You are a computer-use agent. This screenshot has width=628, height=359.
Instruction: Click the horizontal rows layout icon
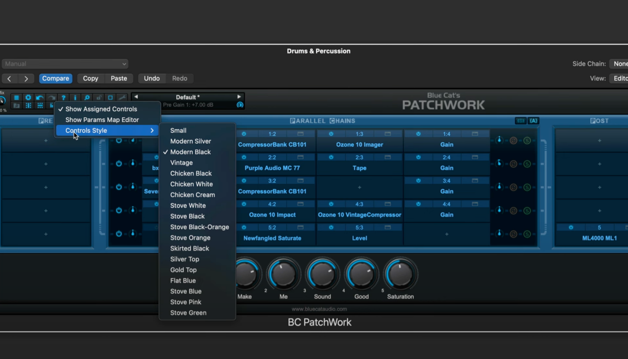pyautogui.click(x=40, y=105)
